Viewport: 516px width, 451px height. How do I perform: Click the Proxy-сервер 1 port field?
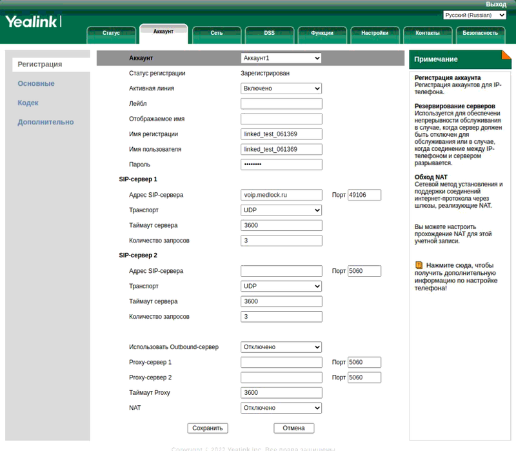[x=364, y=362]
